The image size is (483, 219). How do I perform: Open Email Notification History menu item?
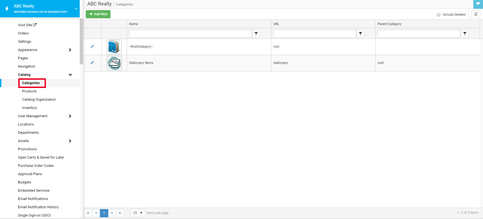pos(38,207)
